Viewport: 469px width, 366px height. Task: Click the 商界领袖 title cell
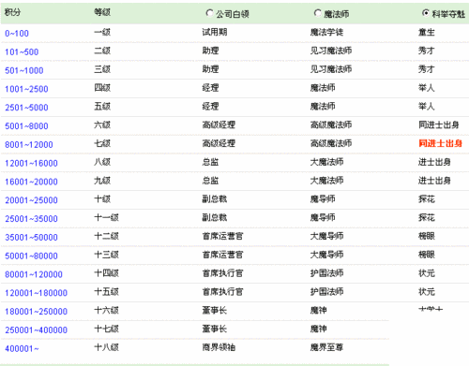[x=219, y=347]
